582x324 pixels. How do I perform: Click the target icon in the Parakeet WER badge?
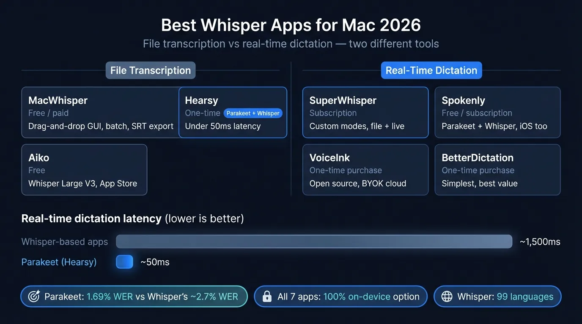[34, 296]
